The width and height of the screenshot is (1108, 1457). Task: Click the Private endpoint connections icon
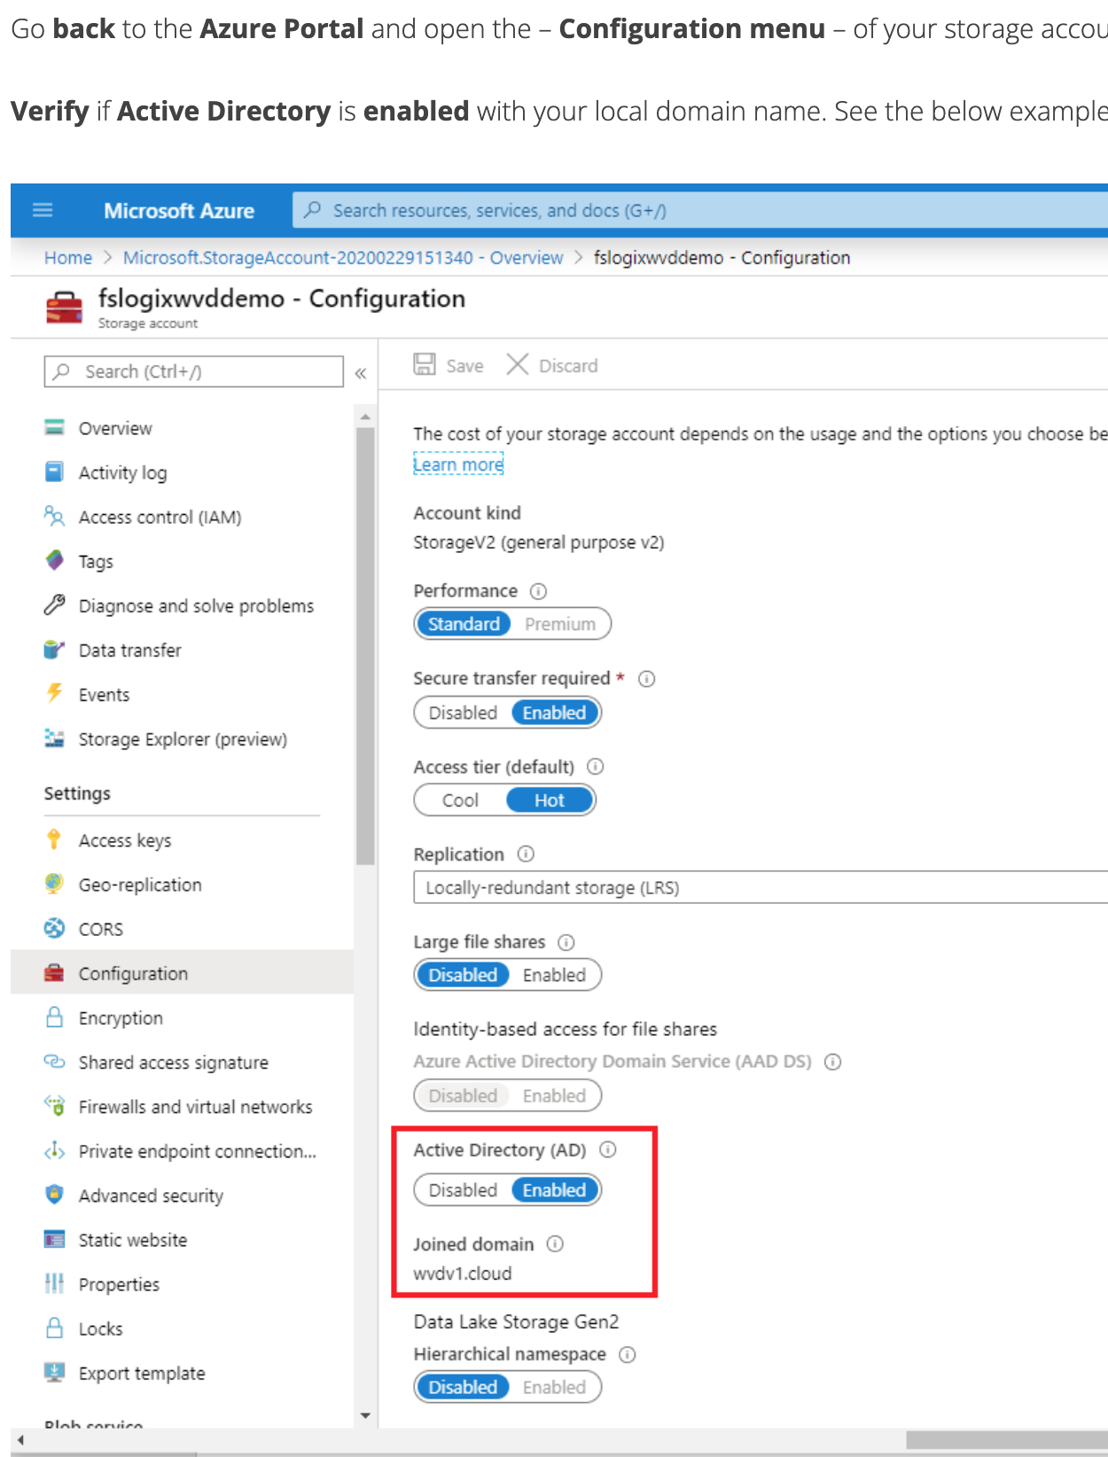pos(54,1150)
